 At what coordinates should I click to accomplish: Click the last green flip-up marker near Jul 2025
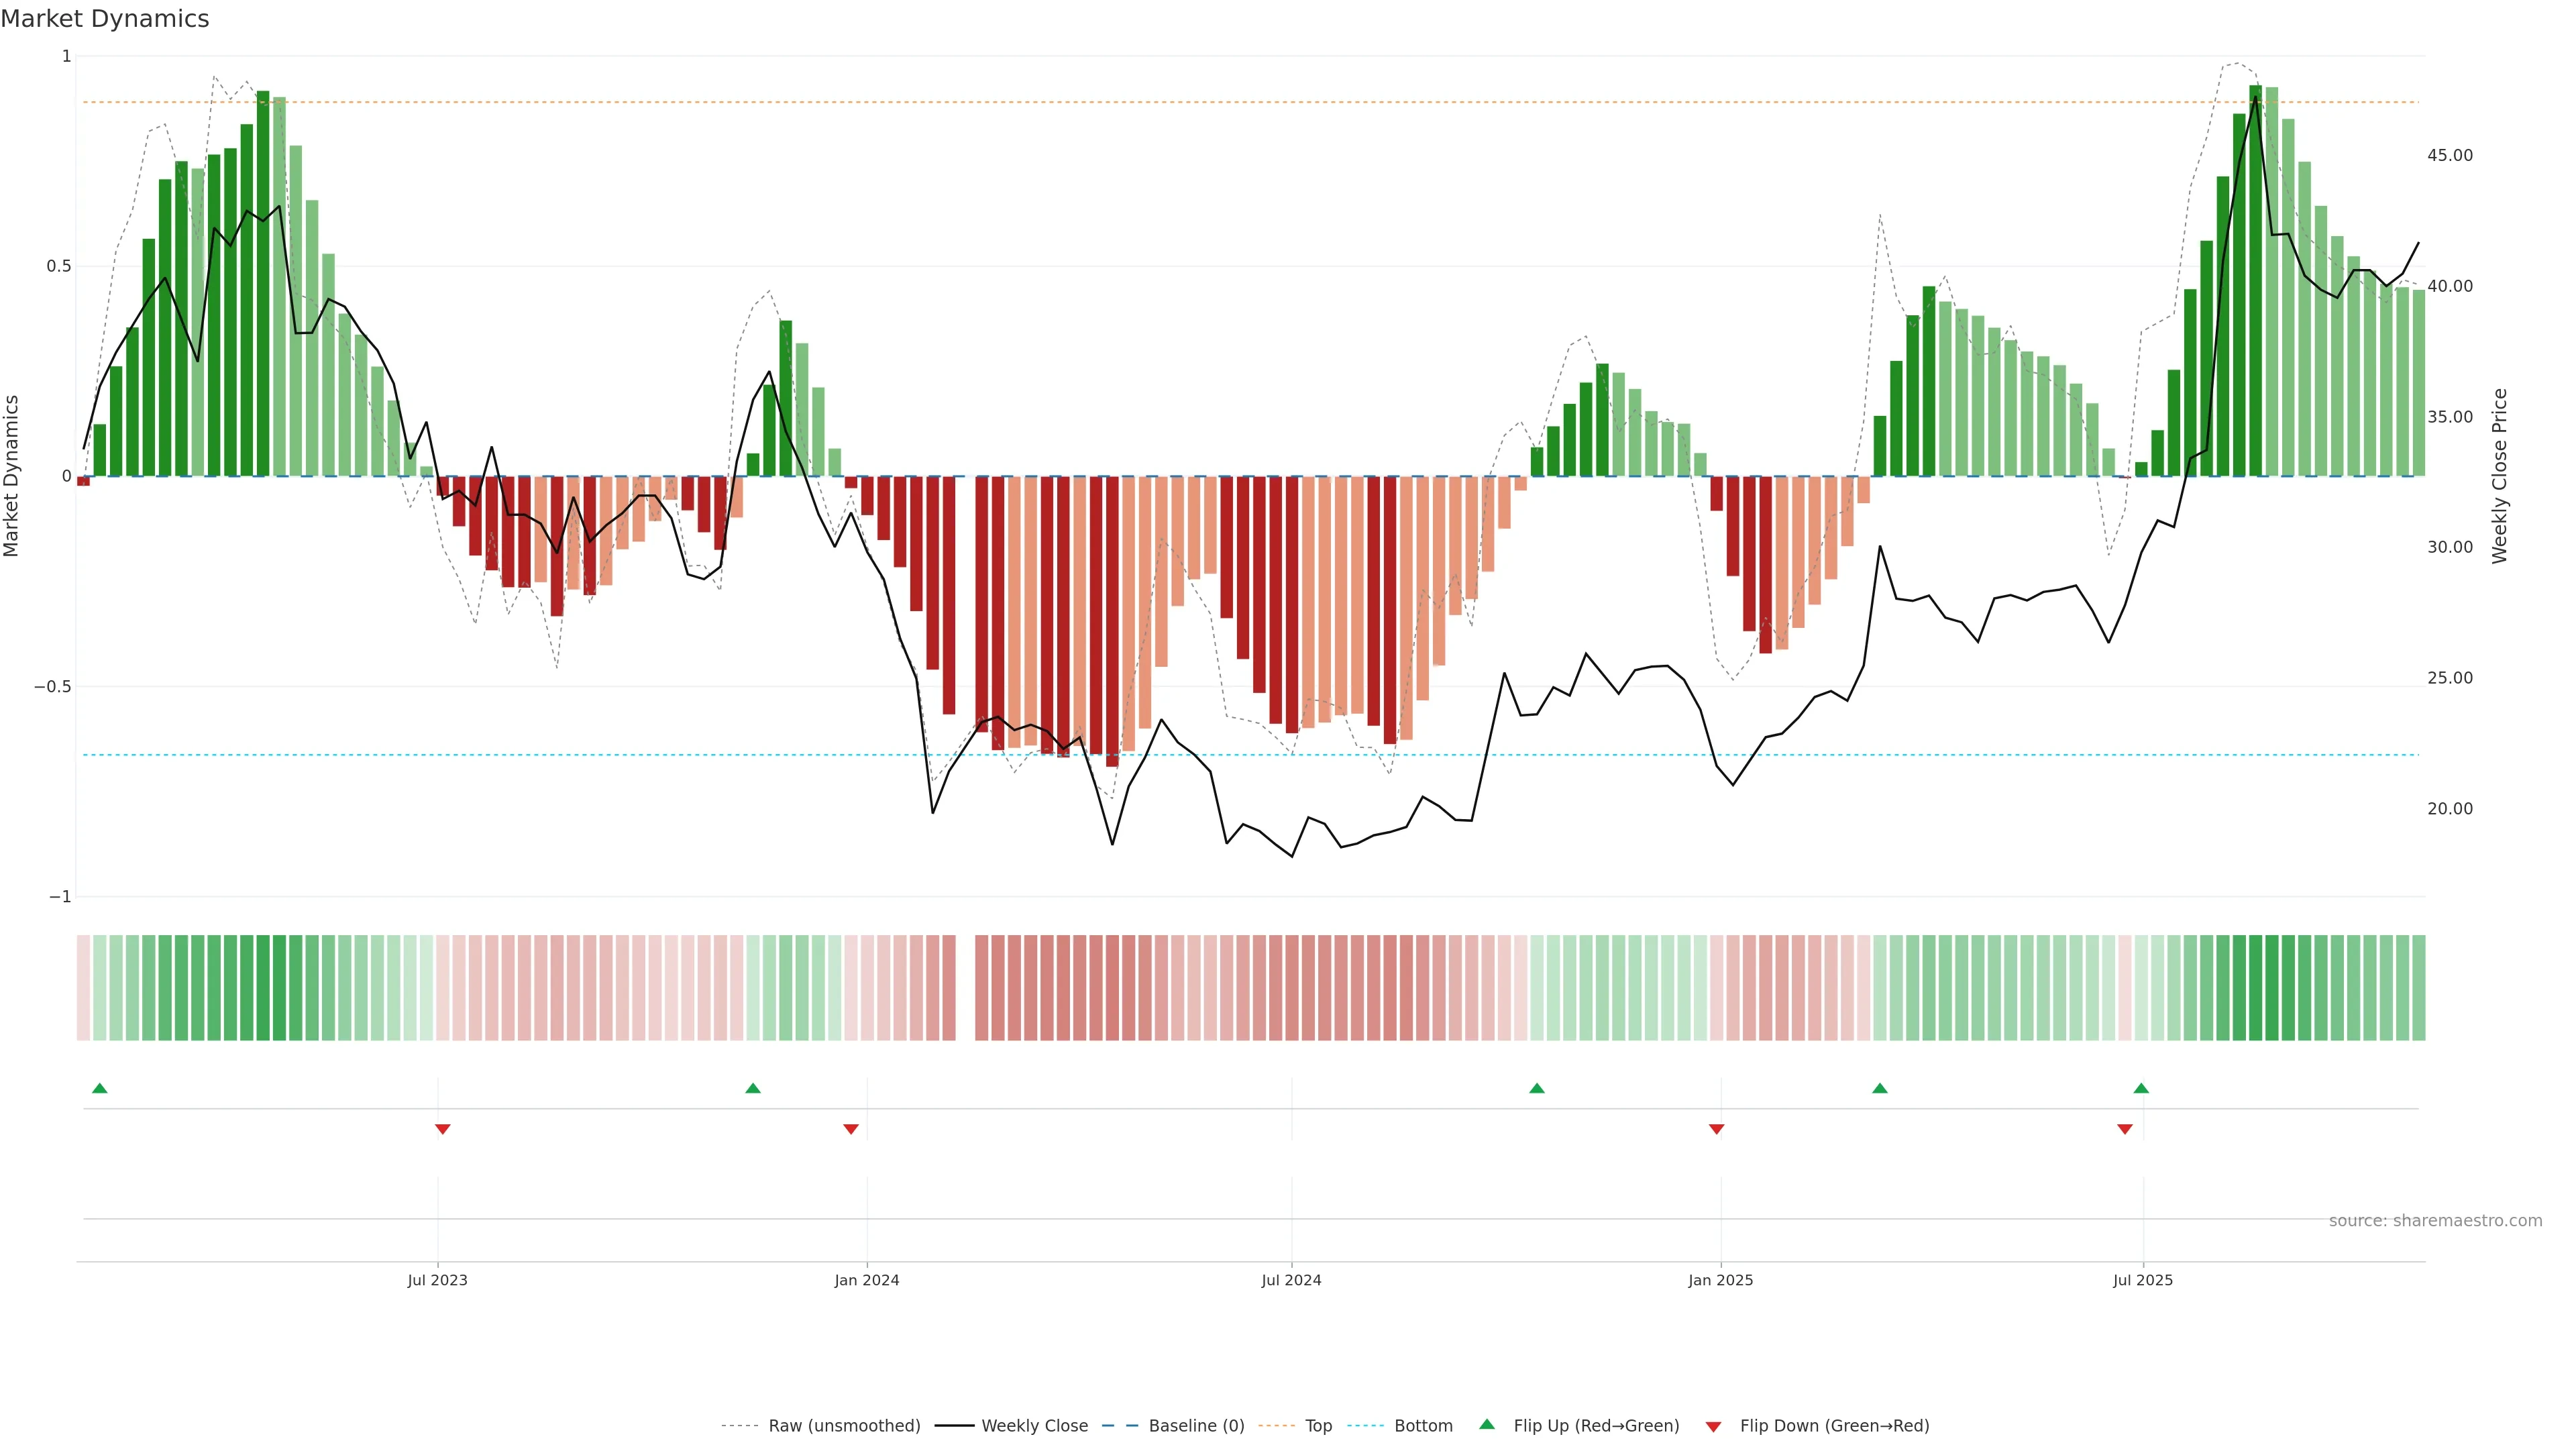coord(2141,1088)
